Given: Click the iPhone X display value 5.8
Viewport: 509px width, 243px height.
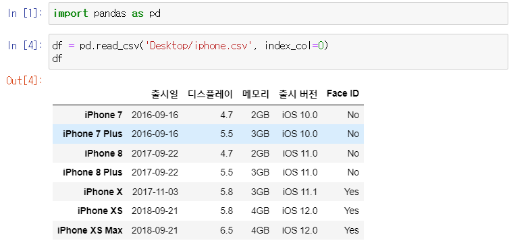Looking at the screenshot, I should click(x=227, y=192).
